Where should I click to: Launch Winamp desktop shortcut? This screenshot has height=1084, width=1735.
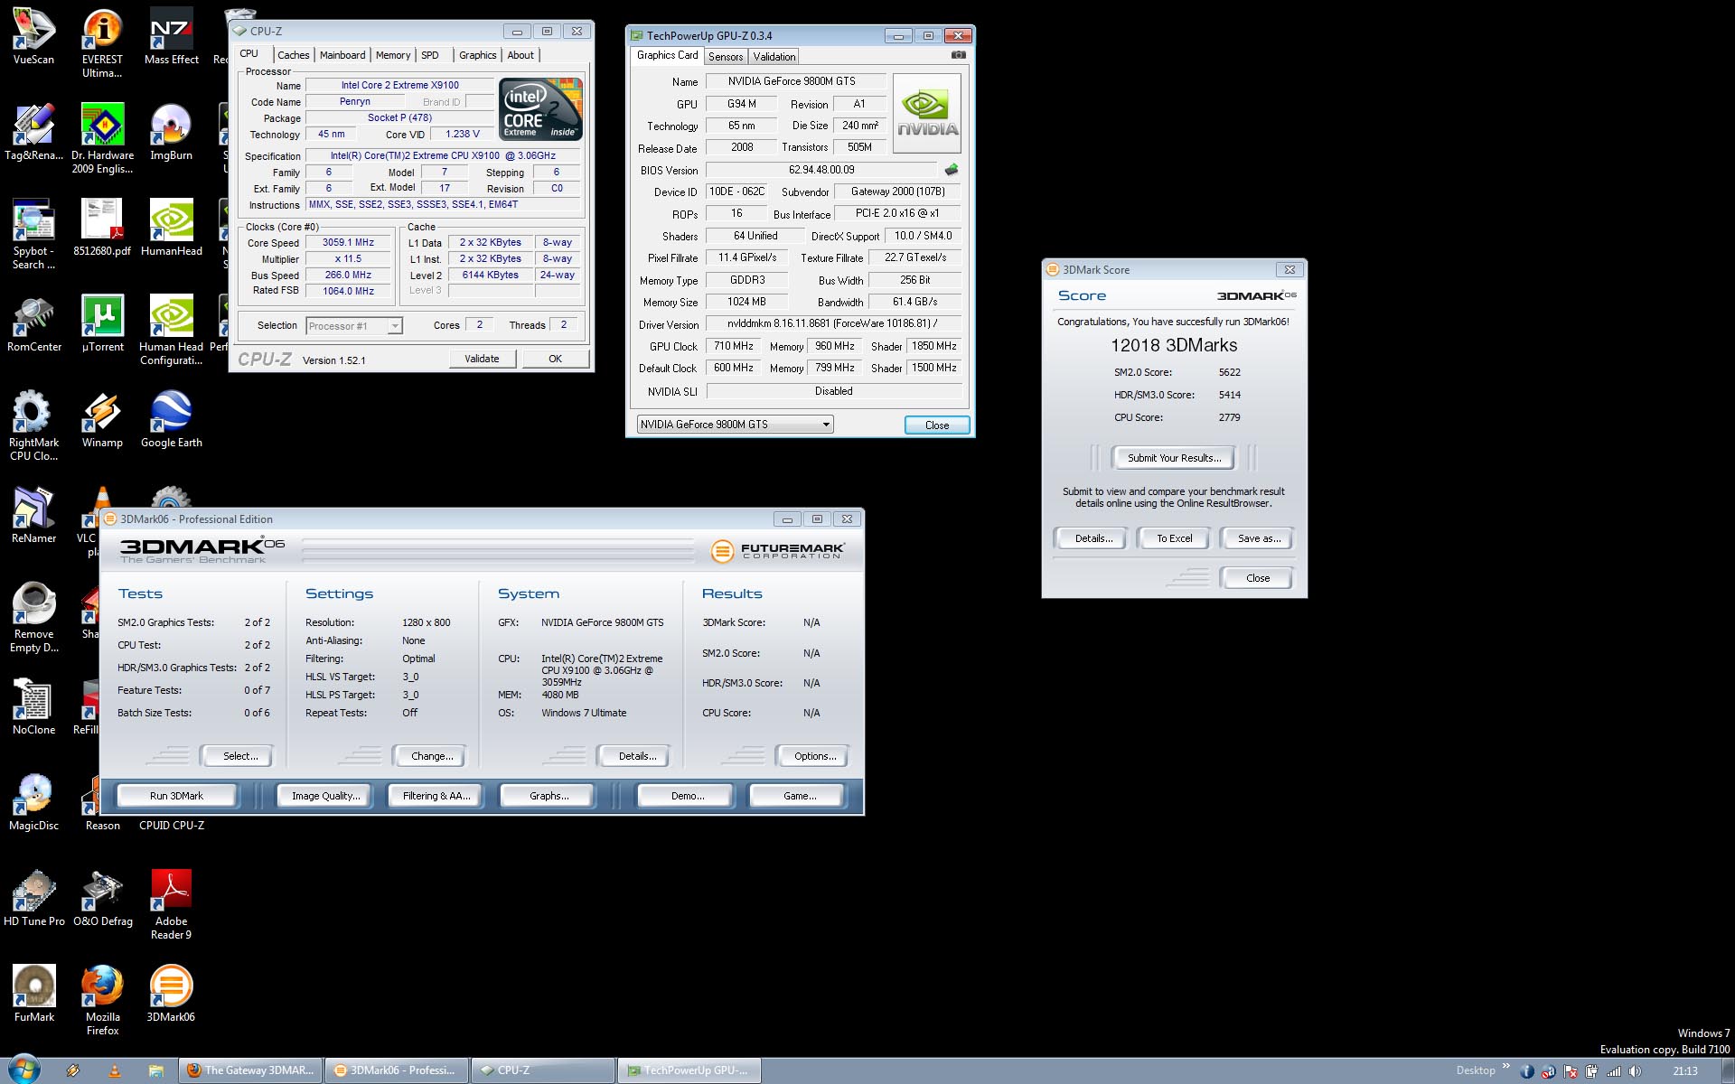(102, 419)
